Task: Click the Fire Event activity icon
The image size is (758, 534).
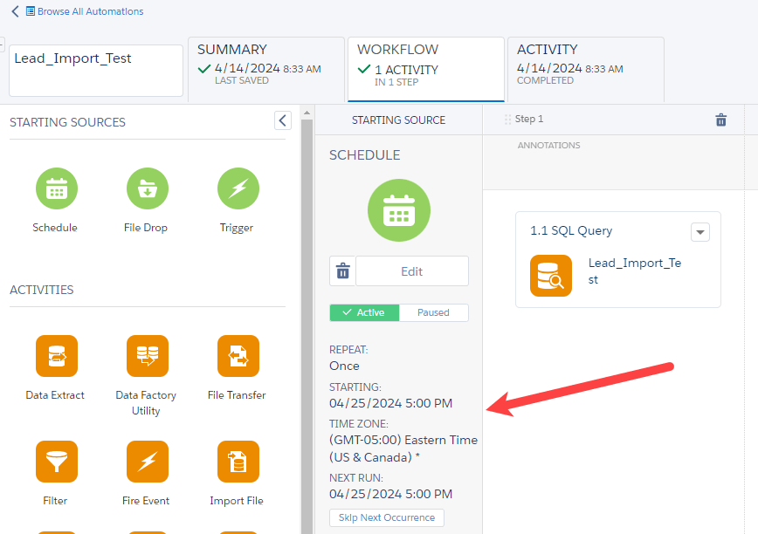Action: [x=146, y=462]
